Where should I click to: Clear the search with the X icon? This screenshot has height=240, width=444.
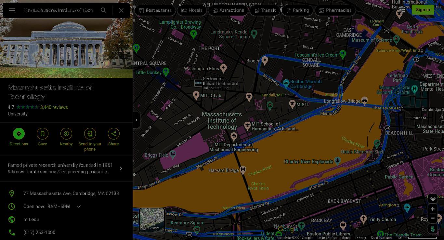121,10
